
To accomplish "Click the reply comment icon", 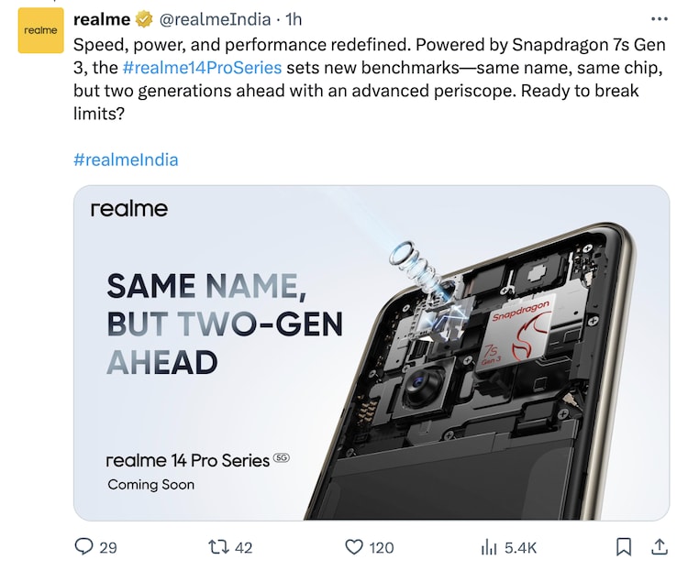I will point(84,547).
